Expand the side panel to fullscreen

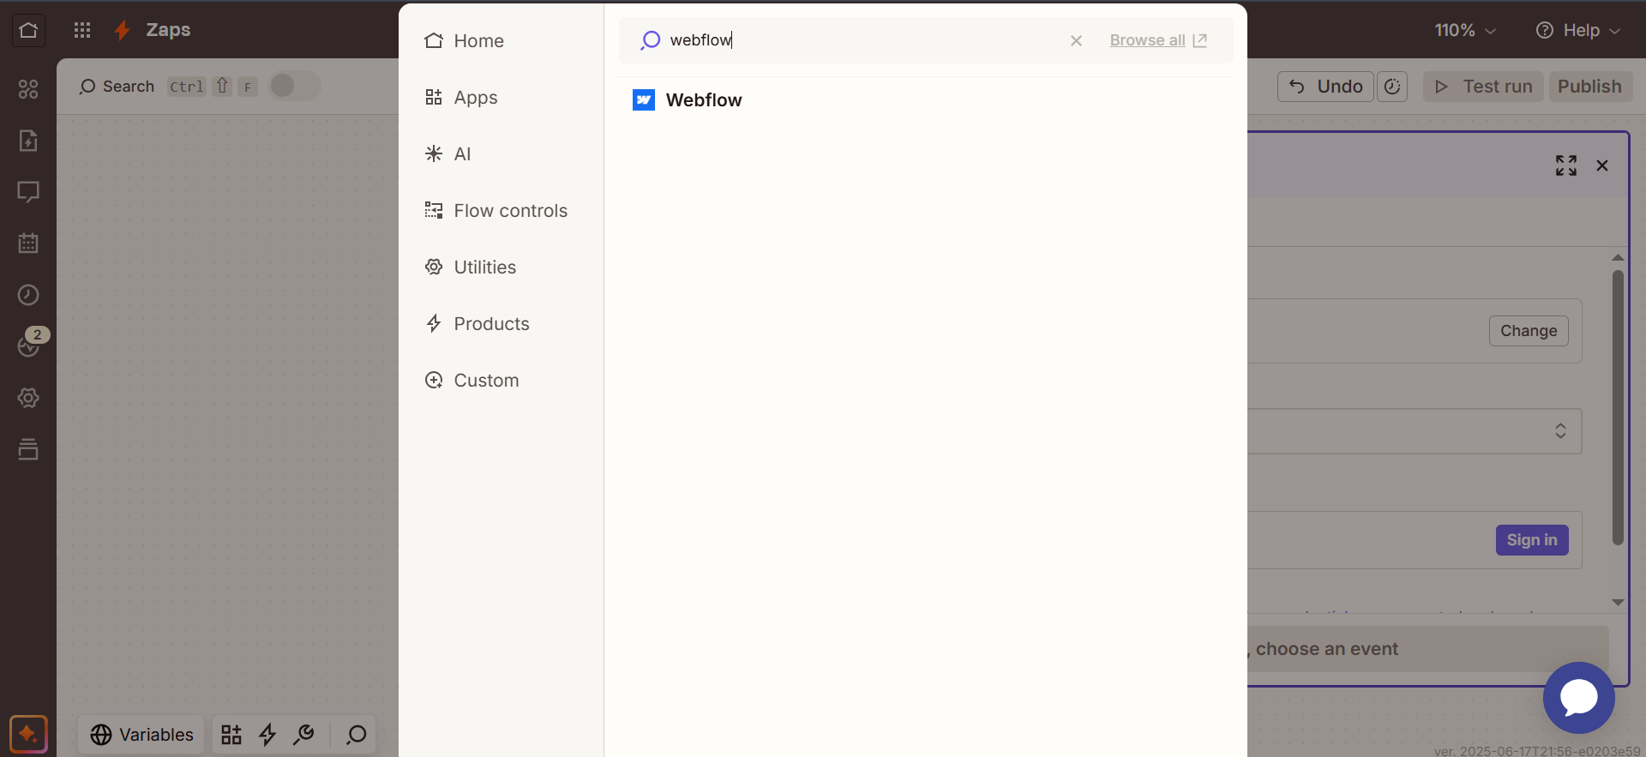click(x=1566, y=165)
